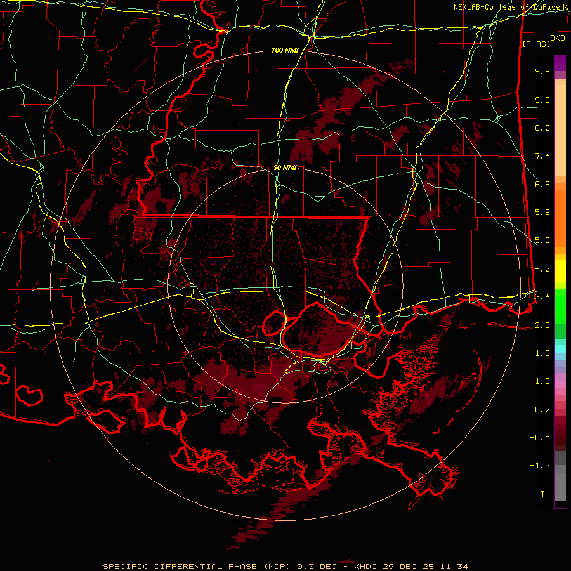Click the 3.4 value on the color scale
The width and height of the screenshot is (571, 571).
click(542, 297)
